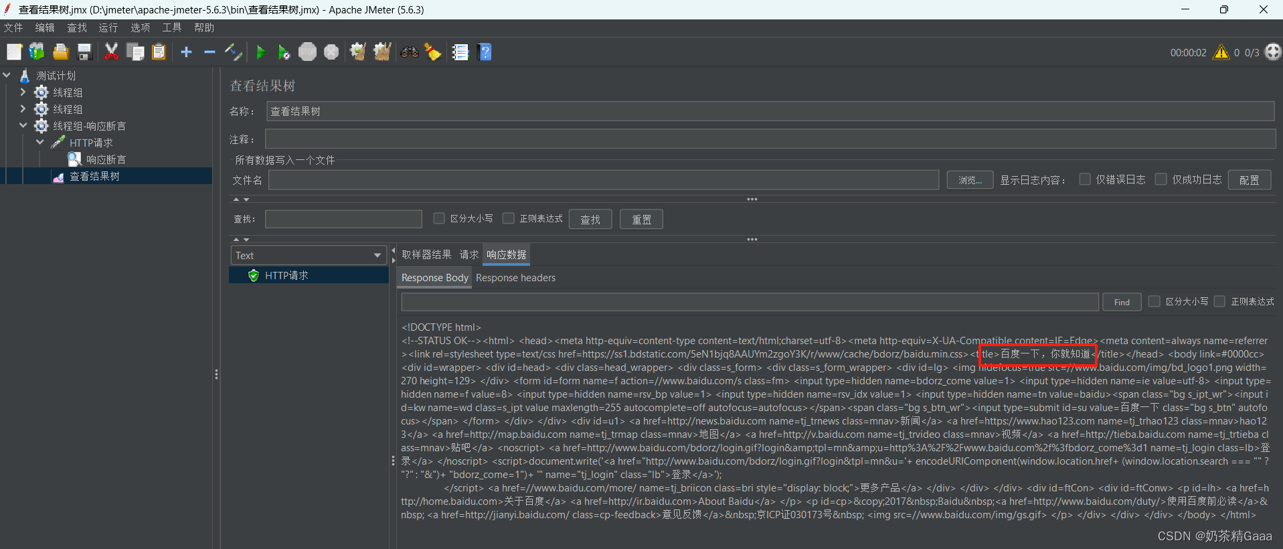Viewport: 1283px width, 549px height.
Task: Click the 查找 search text field
Action: (343, 219)
